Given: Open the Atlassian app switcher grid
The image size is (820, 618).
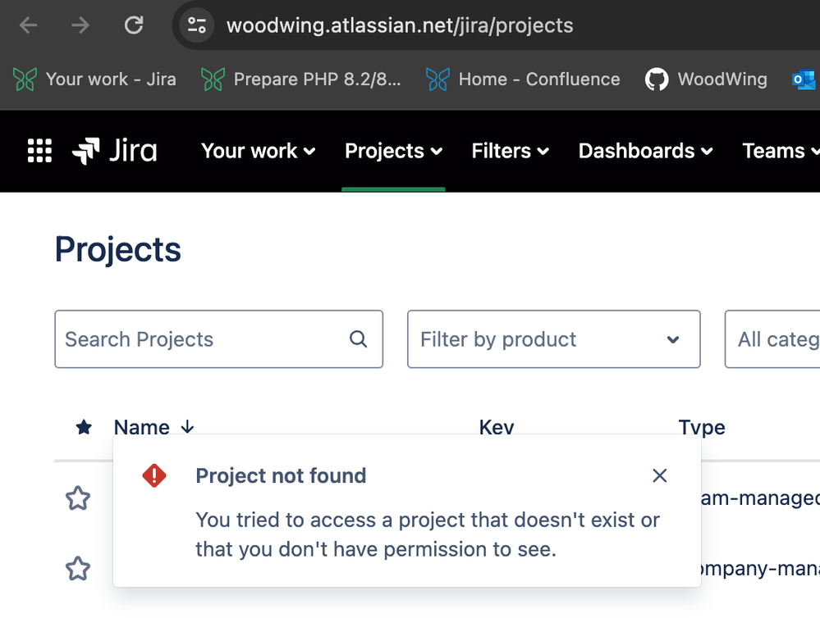Looking at the screenshot, I should [39, 151].
